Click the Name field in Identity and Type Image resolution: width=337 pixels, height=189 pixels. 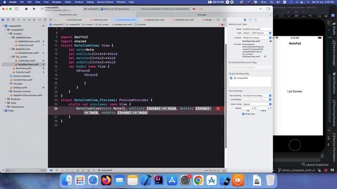(x=257, y=29)
